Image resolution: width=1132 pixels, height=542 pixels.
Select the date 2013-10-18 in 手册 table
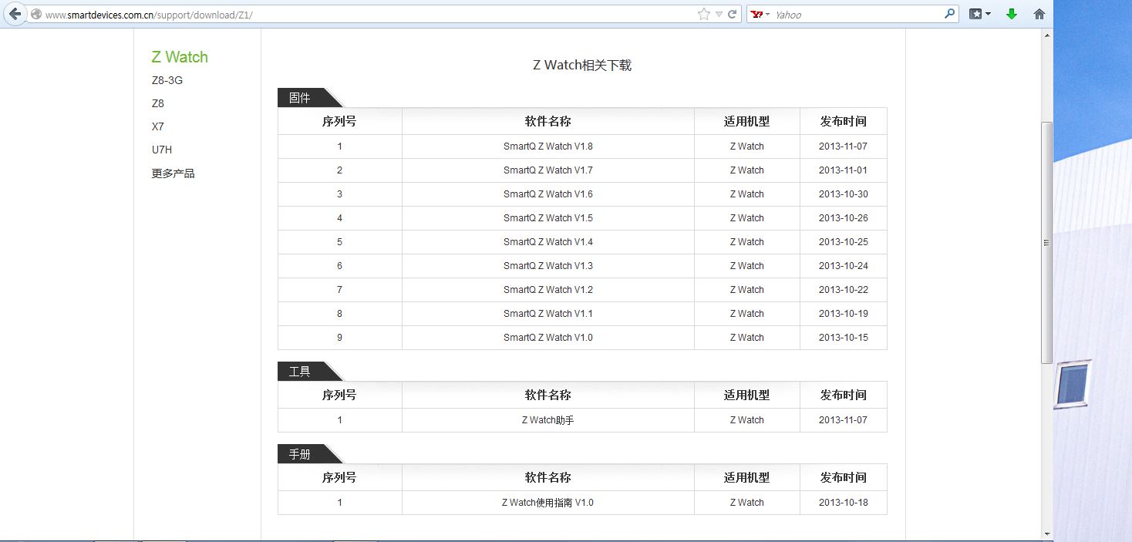(844, 503)
